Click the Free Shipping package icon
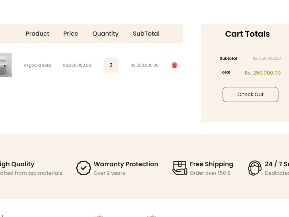 180,168
